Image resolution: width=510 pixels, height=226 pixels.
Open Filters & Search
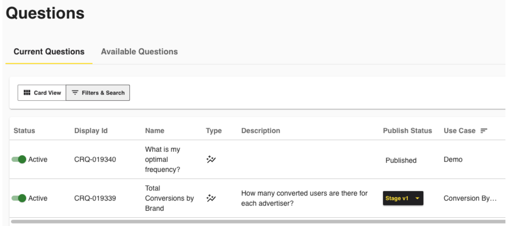98,93
